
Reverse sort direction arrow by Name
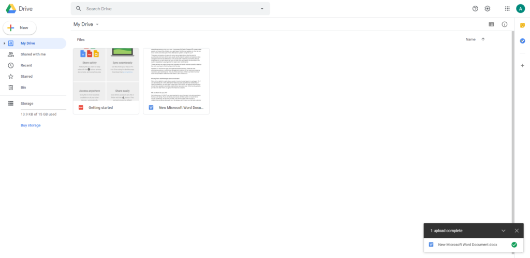(x=483, y=39)
